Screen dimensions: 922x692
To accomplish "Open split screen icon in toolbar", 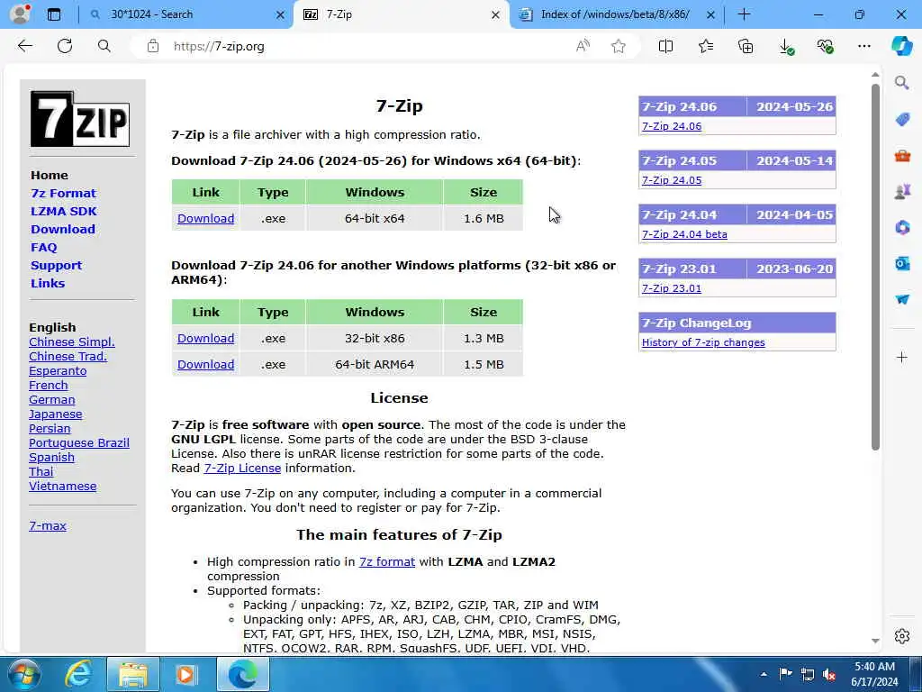I will click(x=665, y=46).
